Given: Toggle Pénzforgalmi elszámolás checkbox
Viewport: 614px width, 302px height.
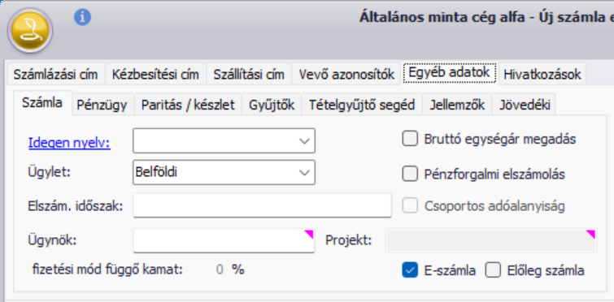Looking at the screenshot, I should [x=410, y=174].
